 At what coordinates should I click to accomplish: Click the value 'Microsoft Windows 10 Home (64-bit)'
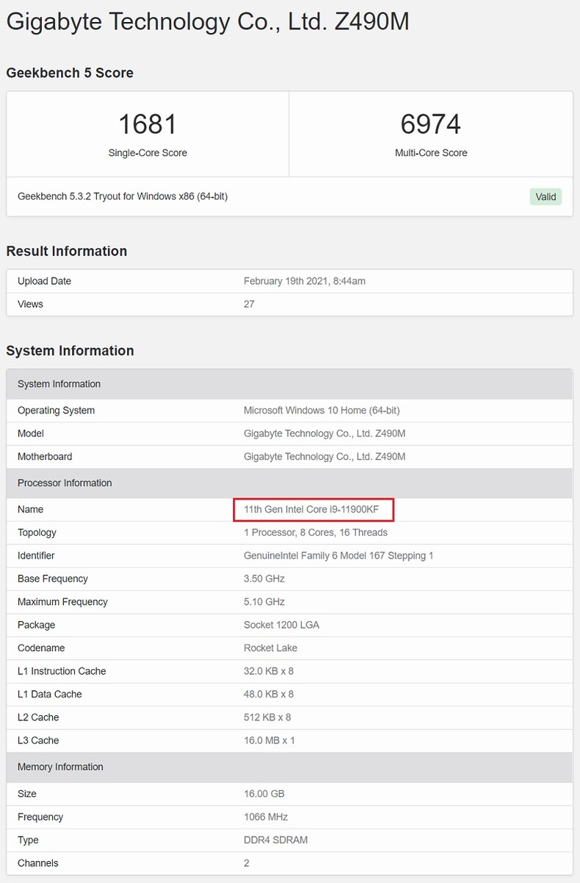point(322,411)
